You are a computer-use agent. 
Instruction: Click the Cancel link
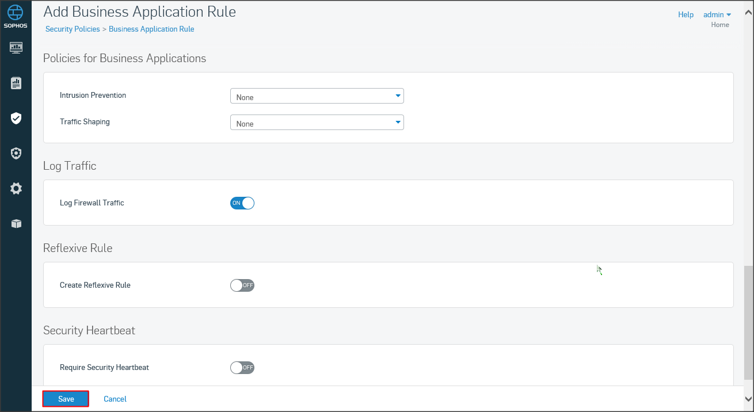coord(115,399)
